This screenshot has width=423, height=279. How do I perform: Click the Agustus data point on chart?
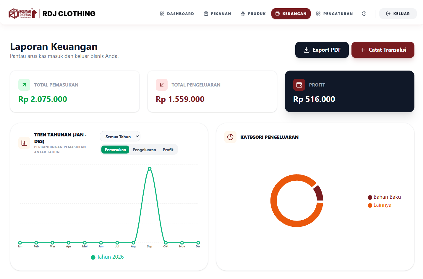pos(133,243)
